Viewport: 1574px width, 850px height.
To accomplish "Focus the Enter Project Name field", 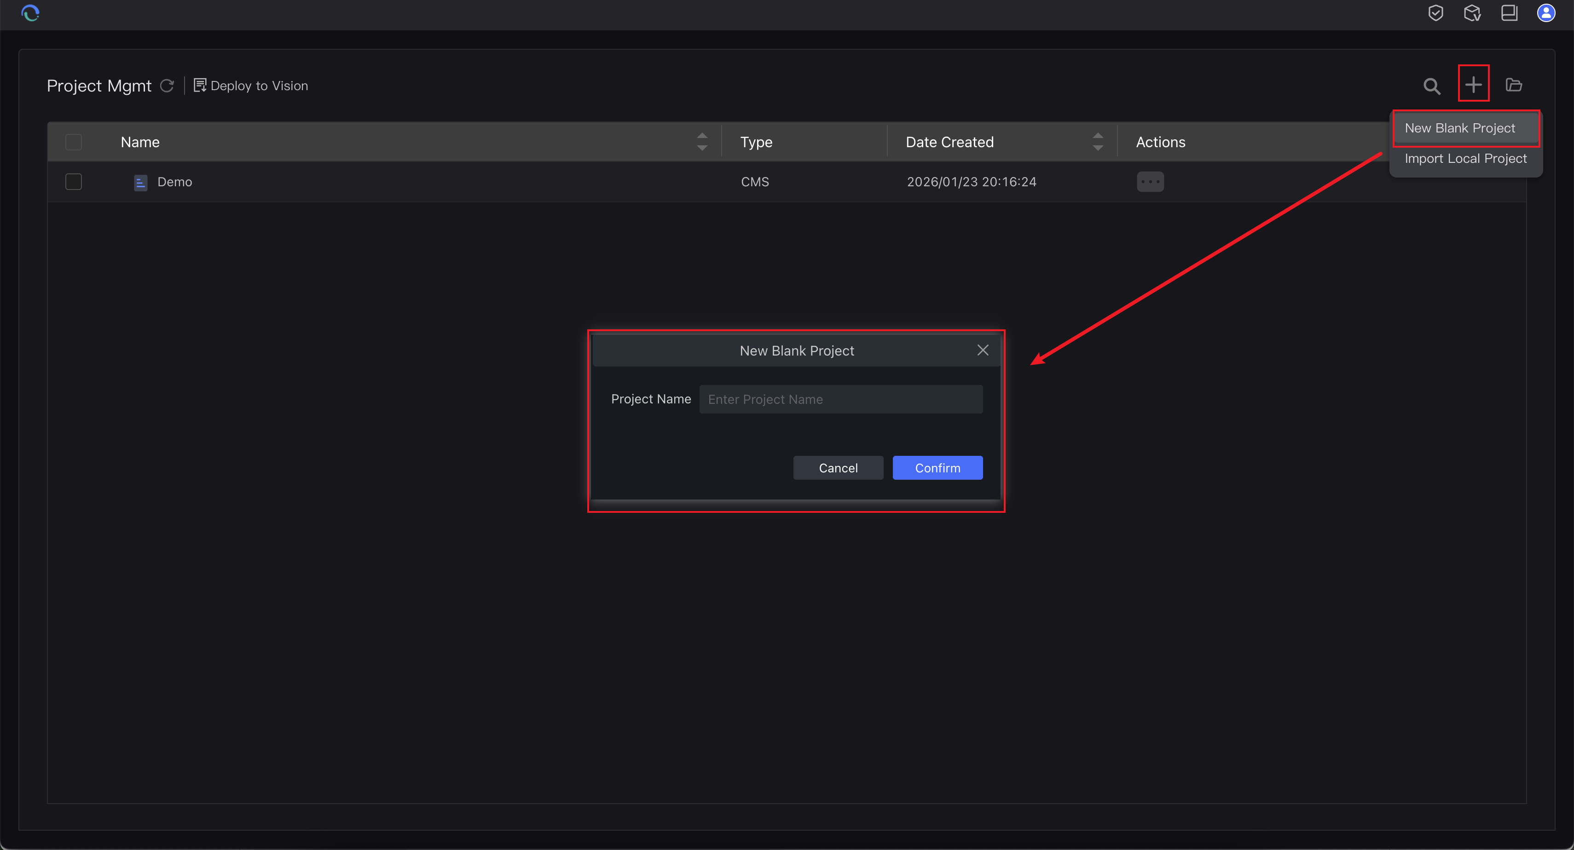I will pos(841,399).
